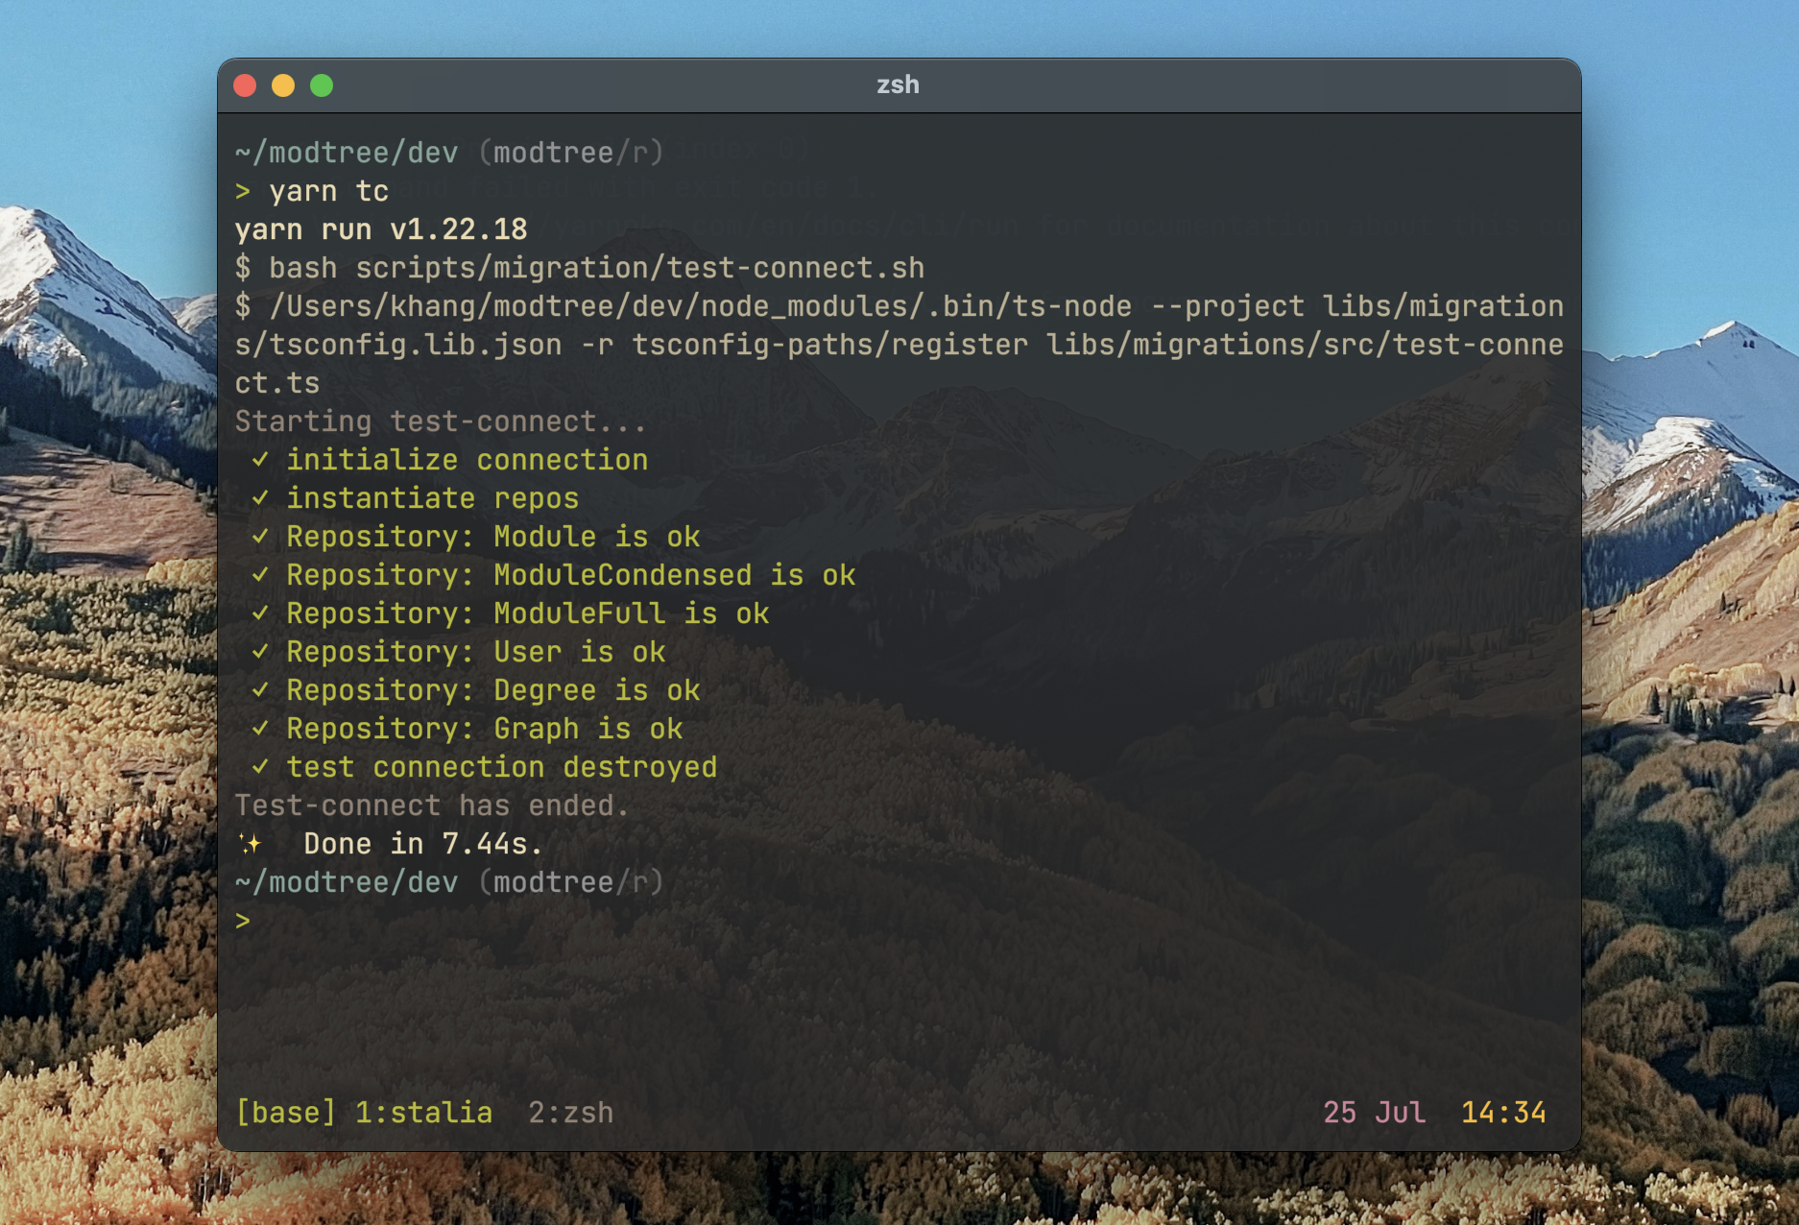
Task: Click the top '~/modtree/dev' path line
Action: pos(449,153)
